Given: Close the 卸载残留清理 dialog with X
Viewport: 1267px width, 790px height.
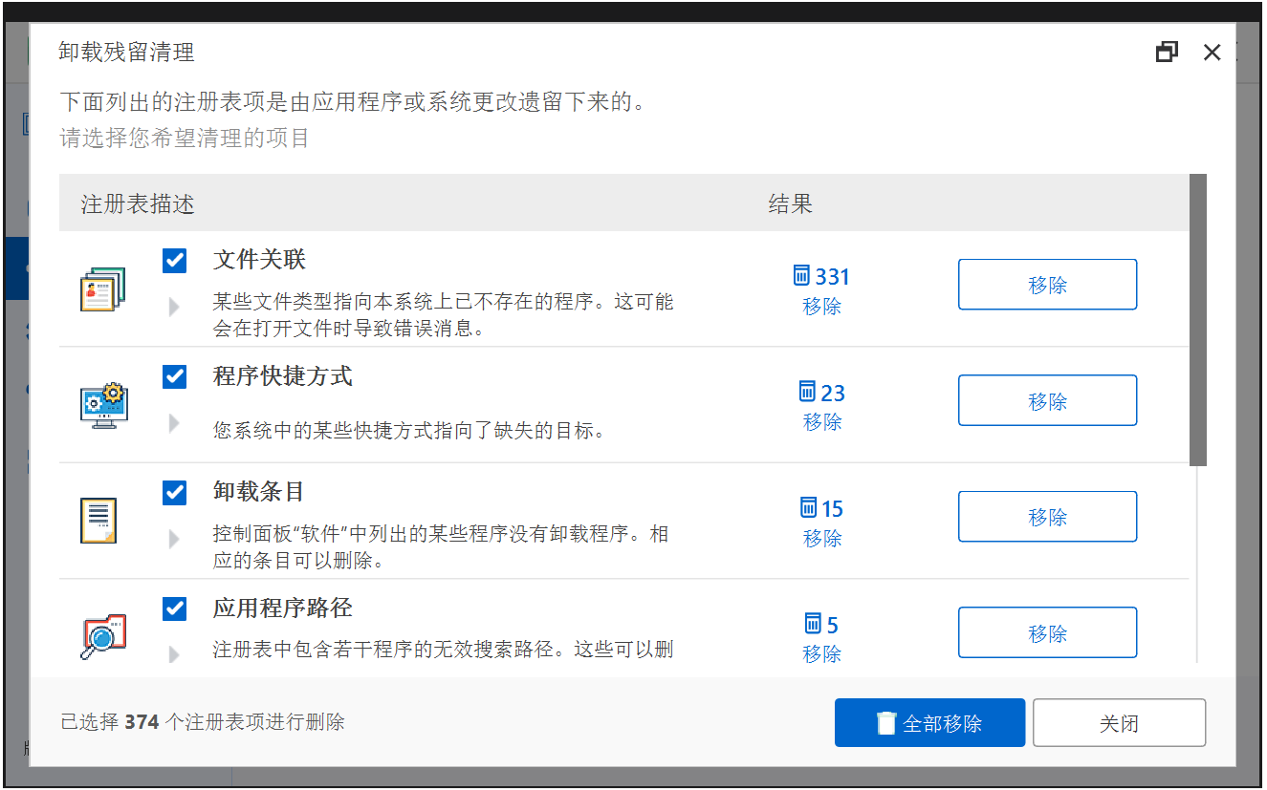Looking at the screenshot, I should (x=1212, y=53).
